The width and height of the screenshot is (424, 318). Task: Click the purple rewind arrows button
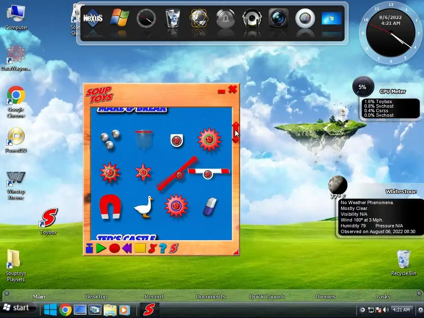coord(127,248)
